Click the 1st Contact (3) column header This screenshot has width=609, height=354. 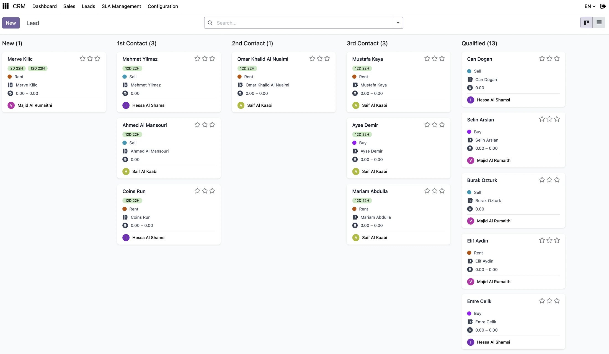click(x=137, y=43)
